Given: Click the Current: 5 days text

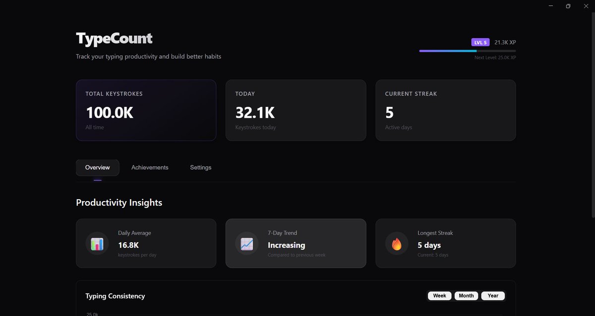Looking at the screenshot, I should (433, 255).
